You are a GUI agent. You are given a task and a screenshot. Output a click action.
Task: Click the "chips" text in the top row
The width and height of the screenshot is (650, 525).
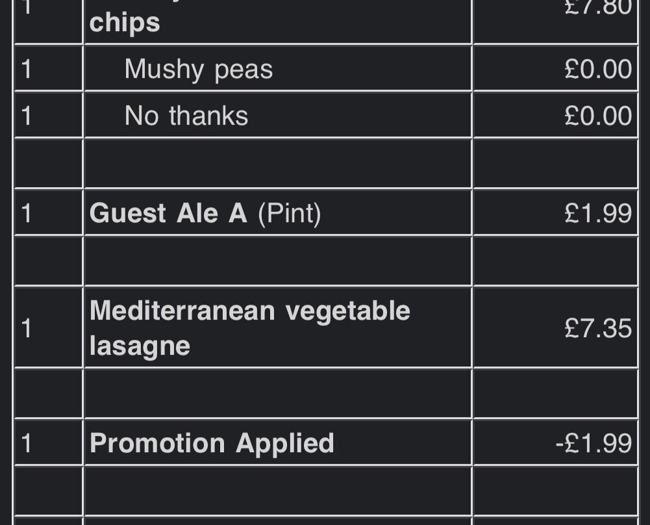coord(124,23)
